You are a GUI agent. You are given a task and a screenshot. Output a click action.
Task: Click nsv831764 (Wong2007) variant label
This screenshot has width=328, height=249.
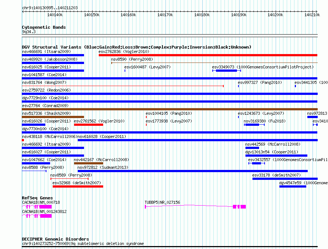44,82
